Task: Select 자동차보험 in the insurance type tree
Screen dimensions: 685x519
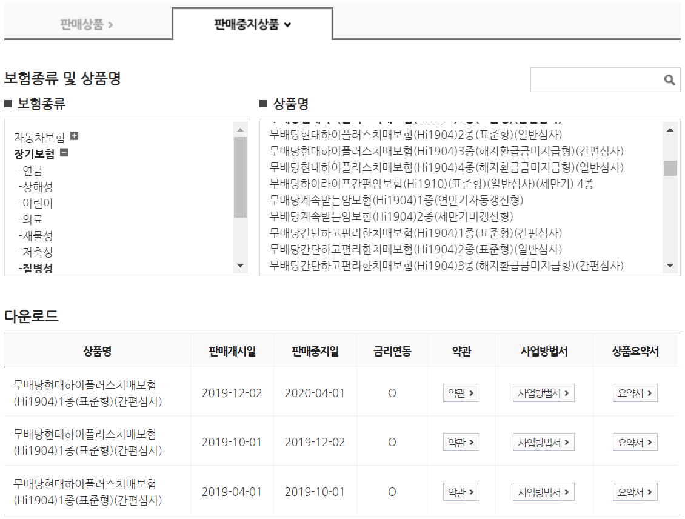Action: [x=39, y=137]
